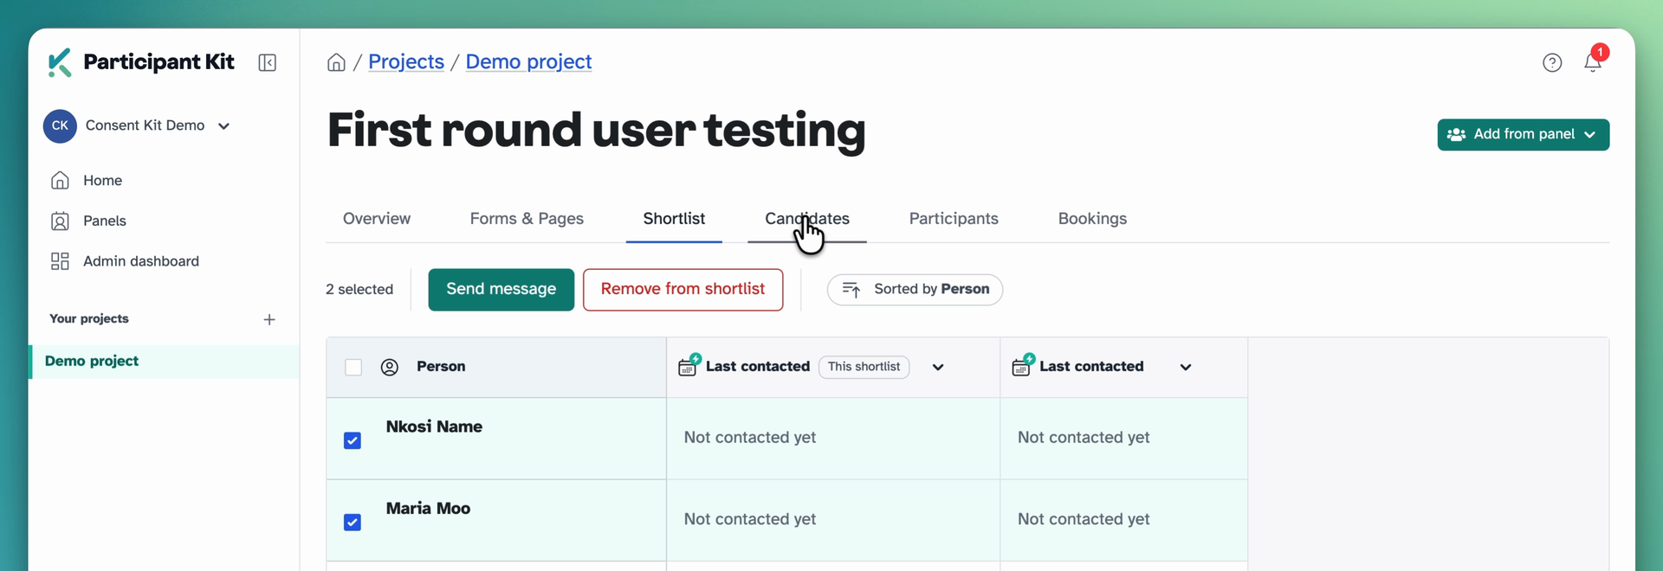Screen dimensions: 1663x571
Task: Click Nkosi's second Last contacted cell
Action: click(1124, 439)
